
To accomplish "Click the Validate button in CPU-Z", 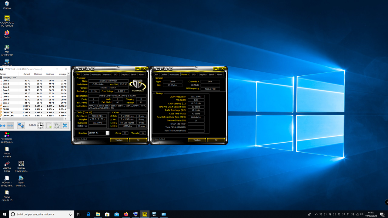I will click(119, 140).
